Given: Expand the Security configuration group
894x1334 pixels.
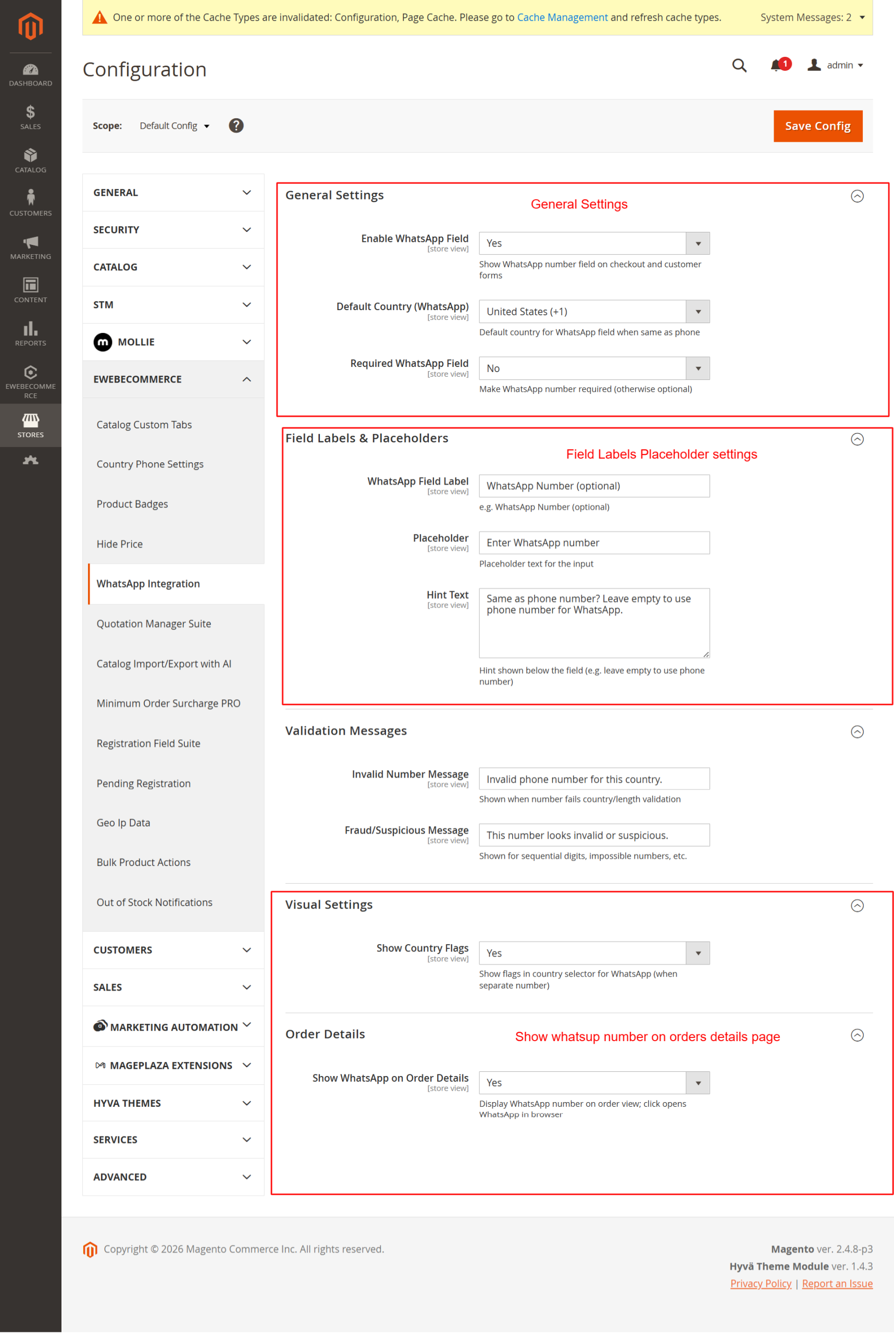Looking at the screenshot, I should (173, 230).
